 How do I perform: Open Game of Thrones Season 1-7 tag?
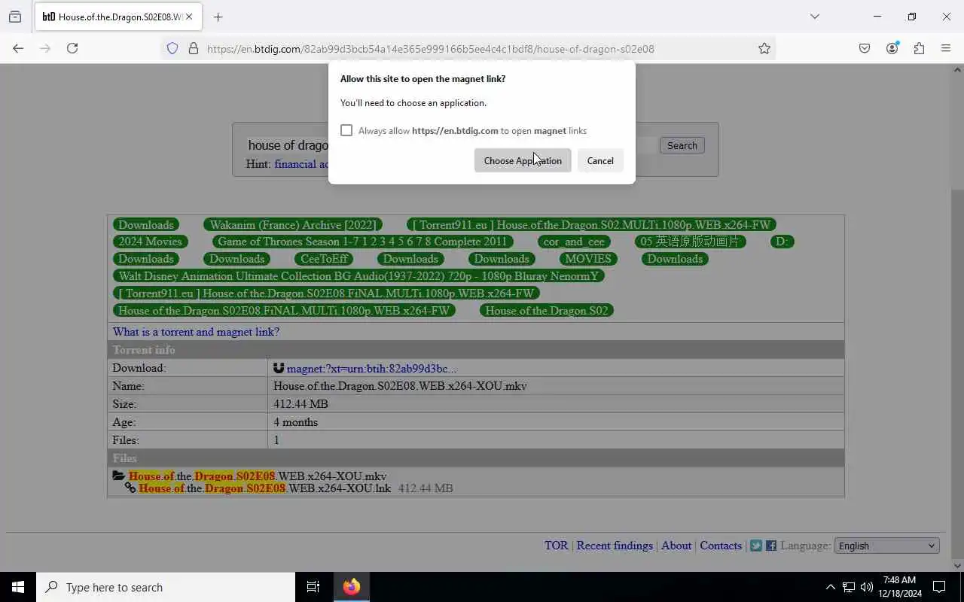tap(362, 242)
